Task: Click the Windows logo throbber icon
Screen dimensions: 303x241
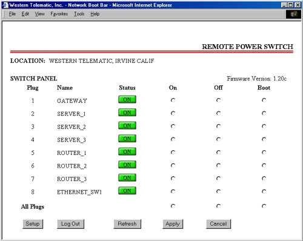Action: (293, 14)
